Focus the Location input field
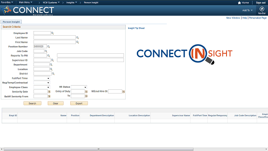The image size is (268, 151). [x=41, y=69]
